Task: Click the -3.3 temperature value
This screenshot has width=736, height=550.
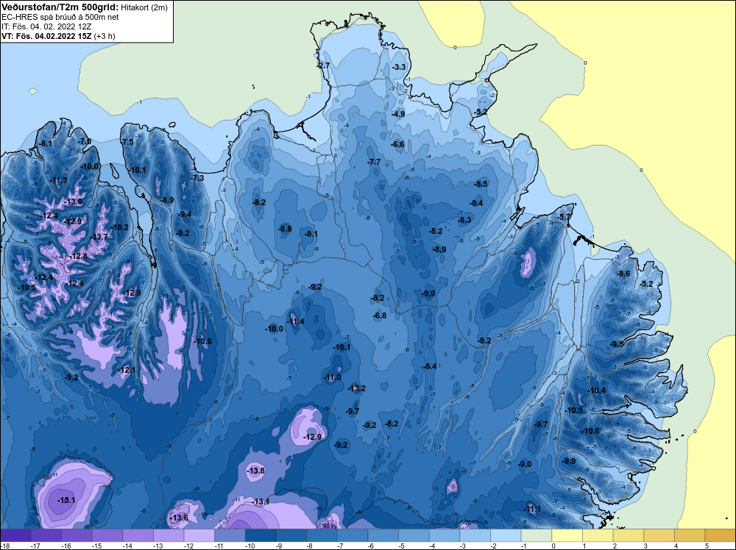Action: click(x=398, y=67)
